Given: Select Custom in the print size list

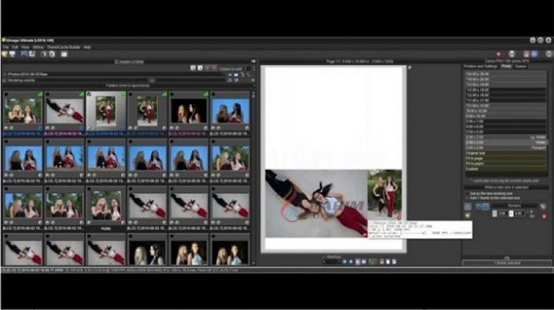Looking at the screenshot, I should click(x=505, y=169).
